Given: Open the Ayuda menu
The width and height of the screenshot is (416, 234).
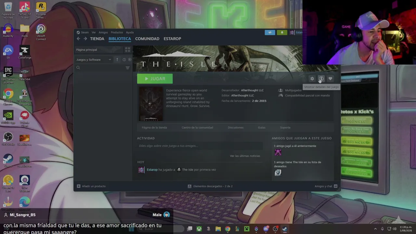Looking at the screenshot, I should point(130,32).
